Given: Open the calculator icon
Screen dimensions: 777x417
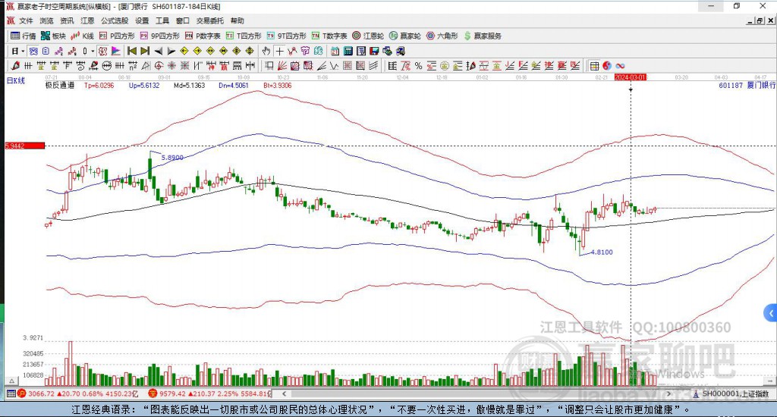Looking at the screenshot, I should pos(348,51).
